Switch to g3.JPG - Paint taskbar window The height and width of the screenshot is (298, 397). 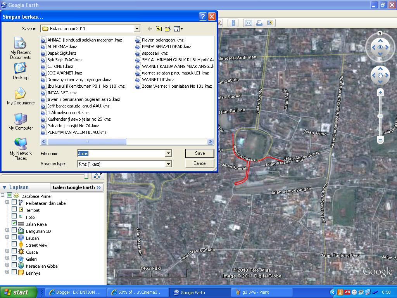point(261,292)
